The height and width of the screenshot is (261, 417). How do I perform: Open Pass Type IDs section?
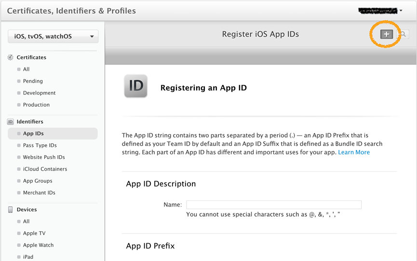40,146
